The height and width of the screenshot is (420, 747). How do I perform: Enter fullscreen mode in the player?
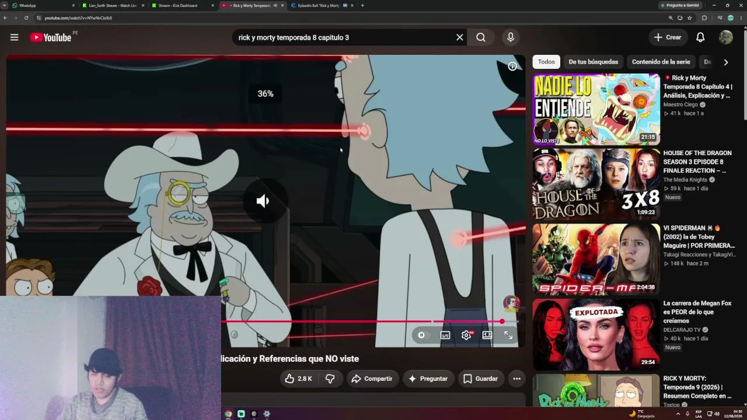pos(508,335)
